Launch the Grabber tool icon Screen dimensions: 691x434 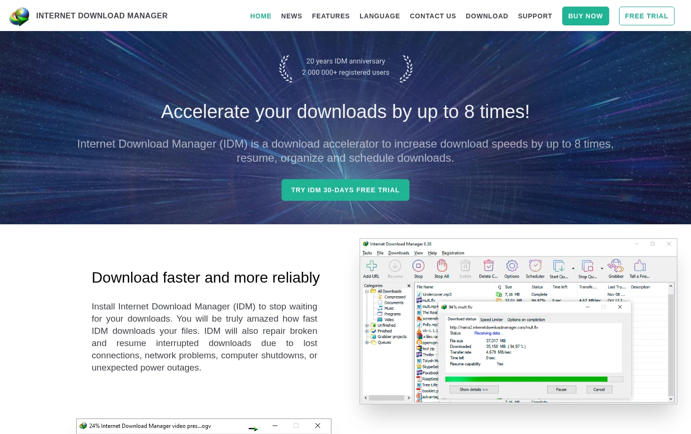tap(616, 266)
